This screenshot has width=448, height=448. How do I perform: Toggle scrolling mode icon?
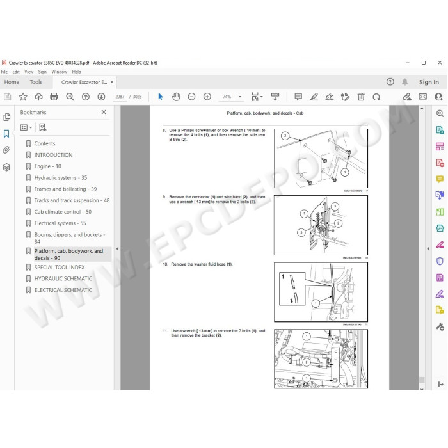point(275,97)
